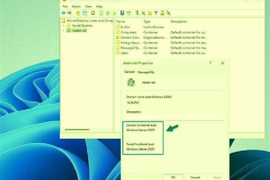This screenshot has width=270, height=180.
Task: Click the Domain functional level value text
Action: pos(140,130)
